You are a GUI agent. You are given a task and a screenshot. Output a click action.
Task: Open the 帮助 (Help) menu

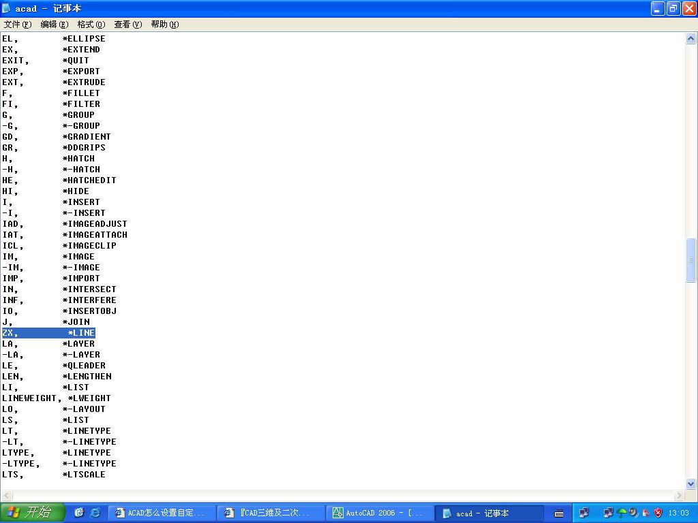point(163,24)
